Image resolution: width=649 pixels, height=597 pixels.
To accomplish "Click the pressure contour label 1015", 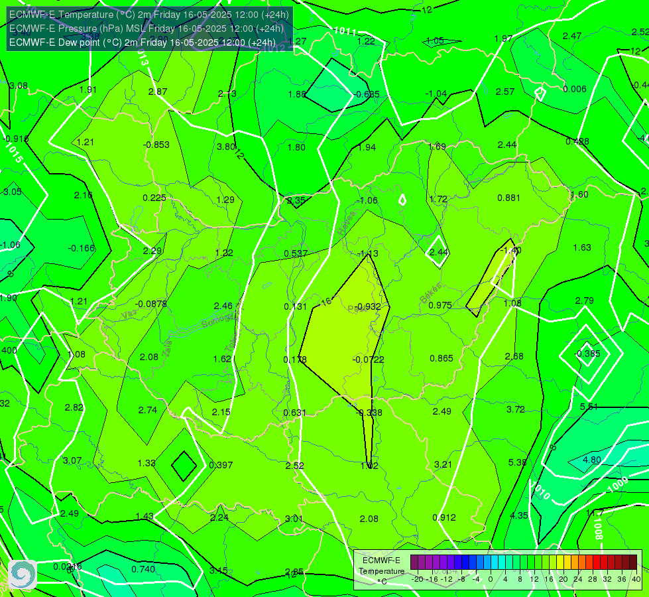I will point(13,153).
